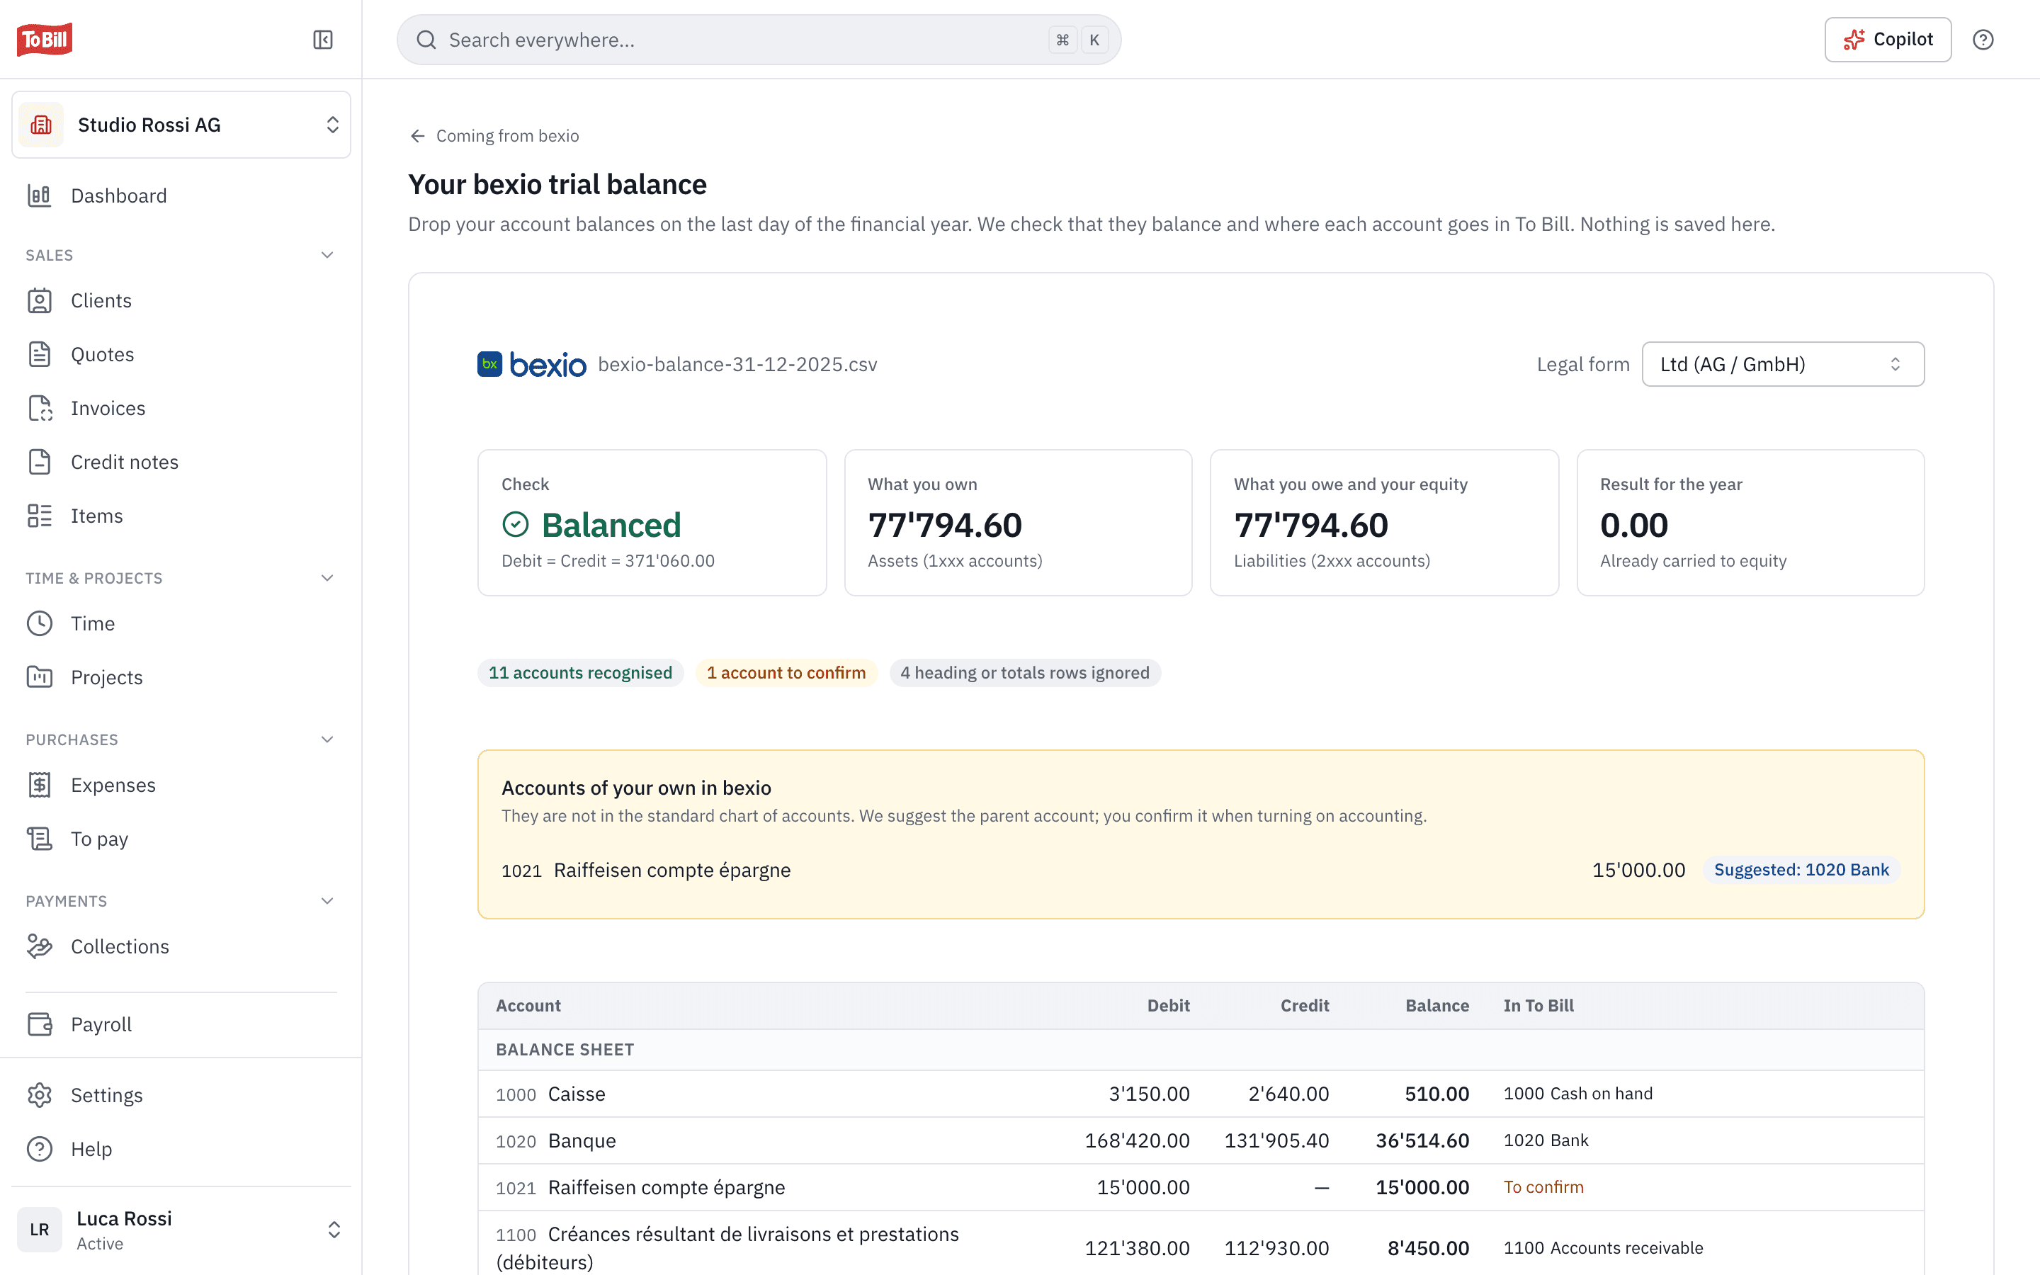Viewport: 2040px width, 1275px height.
Task: Click the Suggested: 1020 Bank badge
Action: point(1801,871)
